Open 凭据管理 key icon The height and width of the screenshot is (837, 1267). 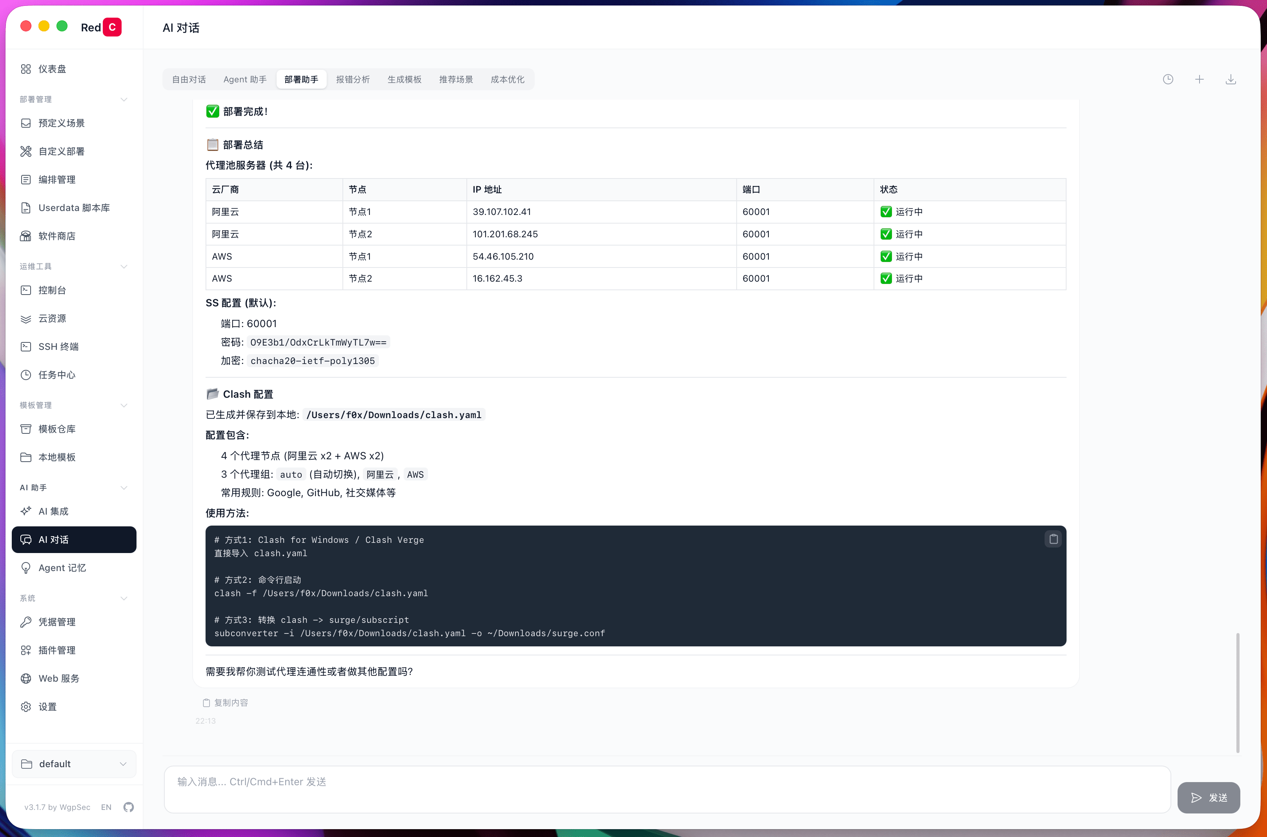(x=25, y=621)
